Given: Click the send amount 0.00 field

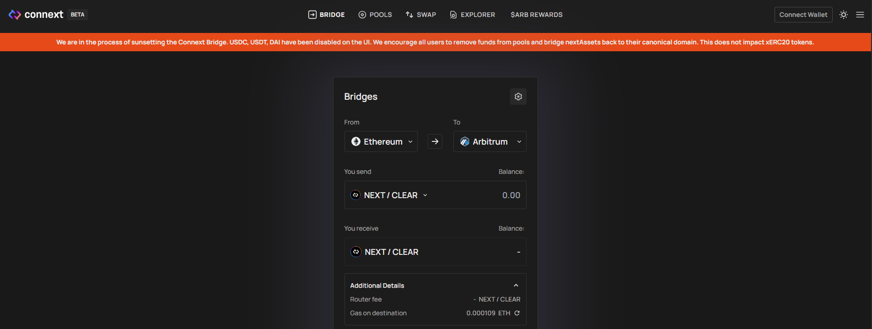Looking at the screenshot, I should coord(511,195).
